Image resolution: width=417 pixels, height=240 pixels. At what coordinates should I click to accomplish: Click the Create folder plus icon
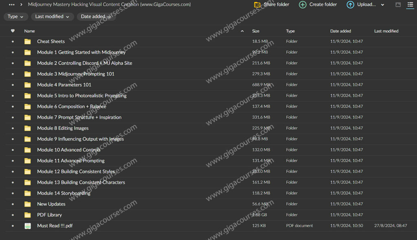pos(303,4)
